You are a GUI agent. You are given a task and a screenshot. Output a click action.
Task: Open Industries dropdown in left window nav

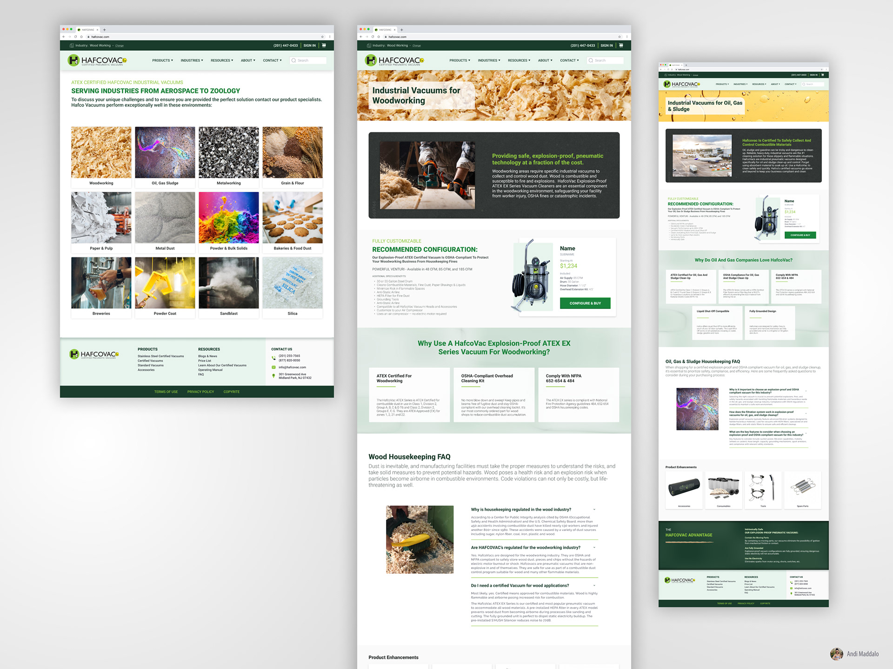pyautogui.click(x=192, y=60)
